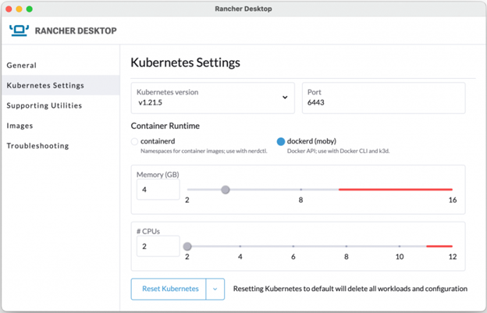The image size is (487, 313).
Task: Focus the Memory (GB) value field
Action: 158,190
